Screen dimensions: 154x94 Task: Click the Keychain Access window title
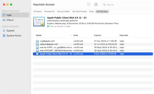point(44,4)
